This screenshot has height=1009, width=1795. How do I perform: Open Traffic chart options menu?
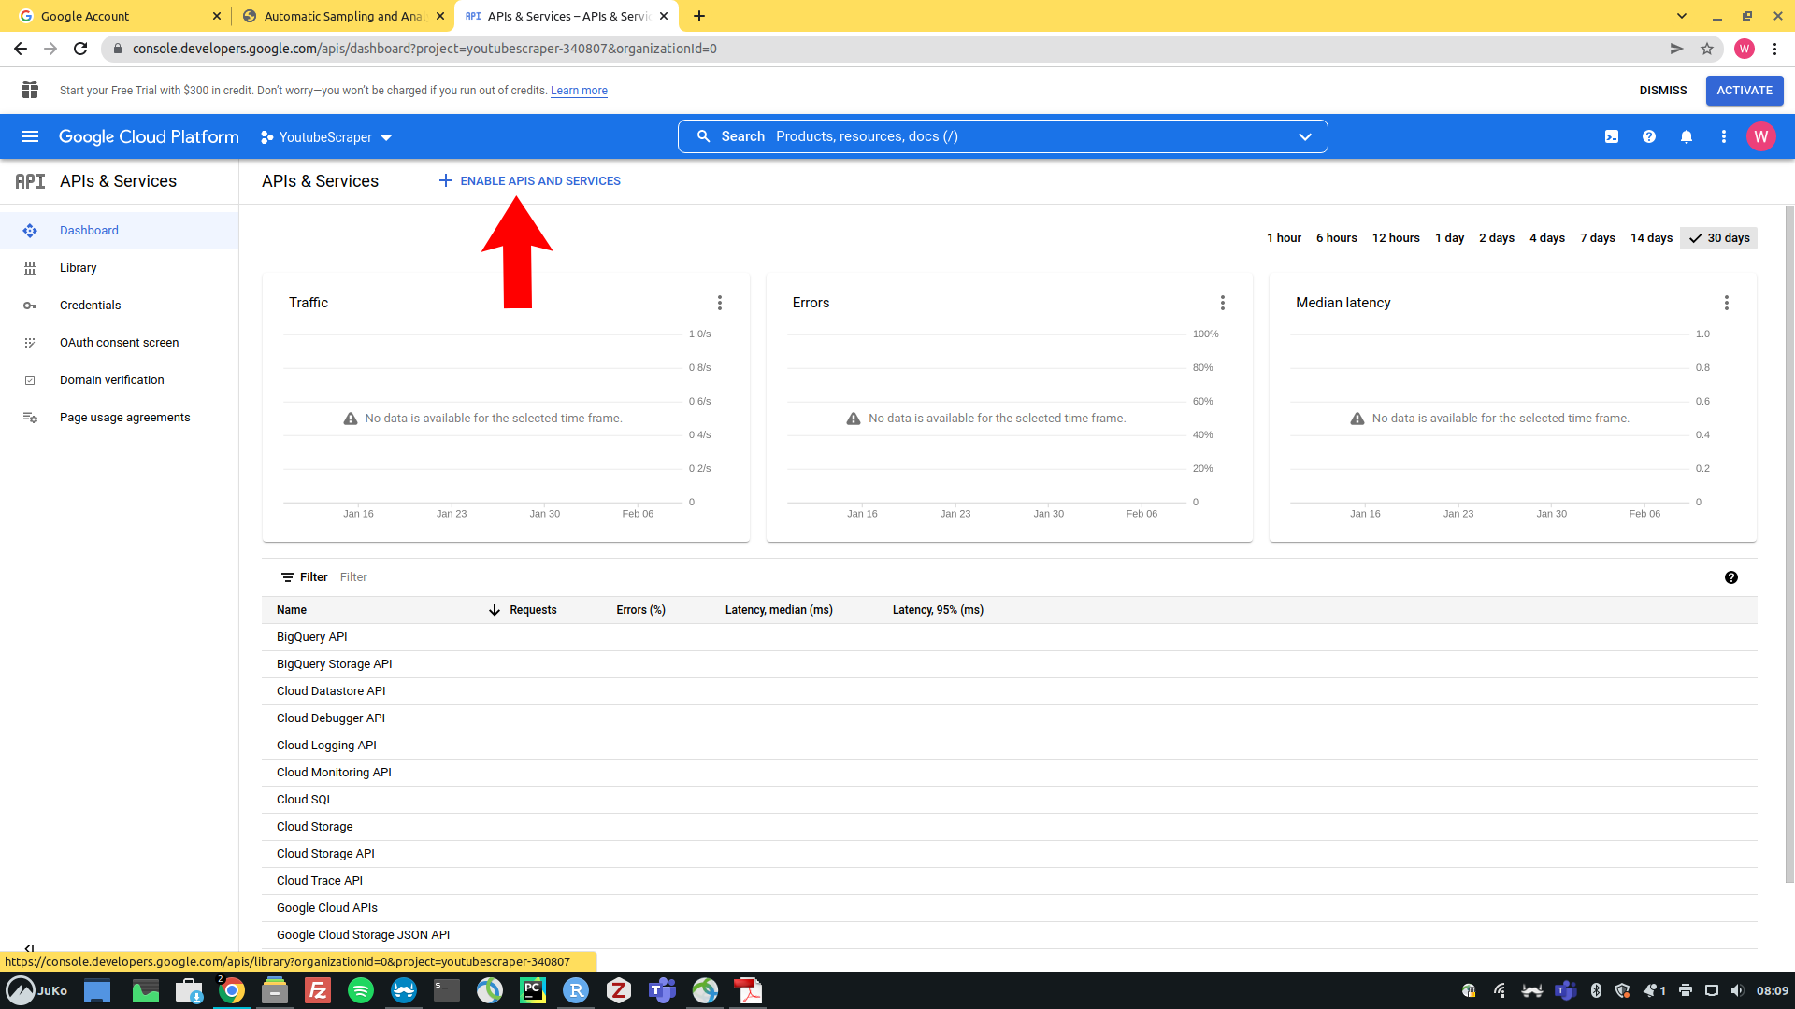(x=719, y=303)
